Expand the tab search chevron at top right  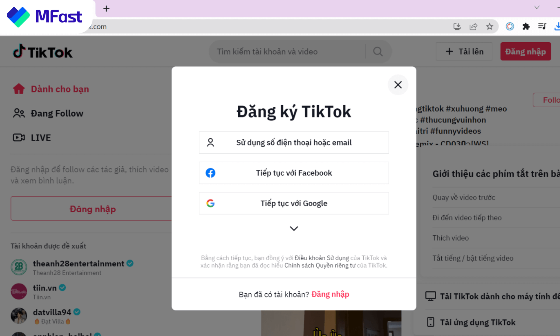[537, 7]
